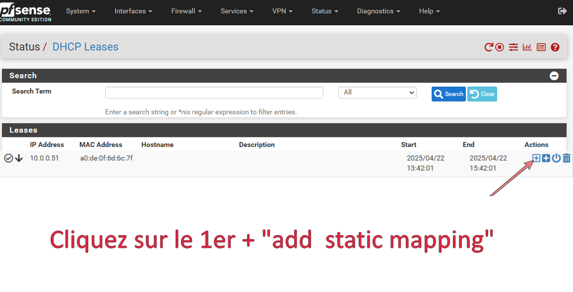Viewport: 573px width, 292px height.
Task: Click the blue Search button
Action: coord(448,94)
